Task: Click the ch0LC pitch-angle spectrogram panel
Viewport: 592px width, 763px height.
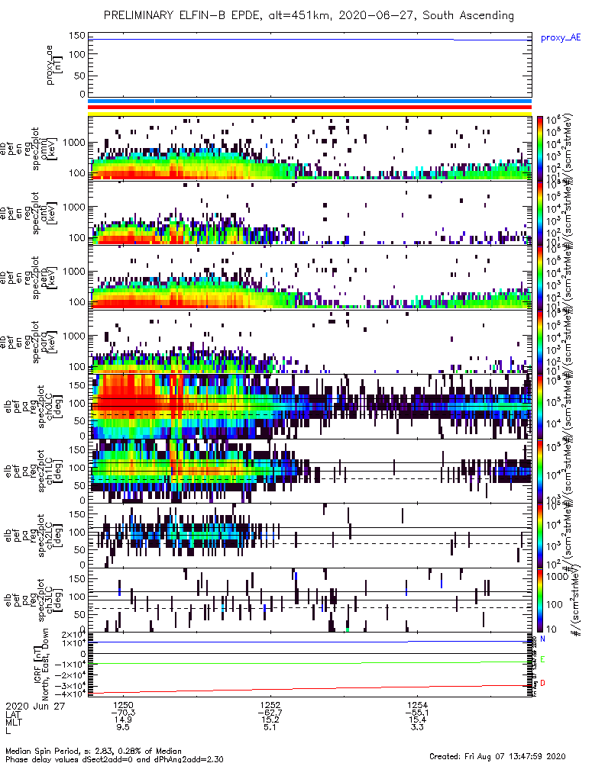Action: [310, 407]
